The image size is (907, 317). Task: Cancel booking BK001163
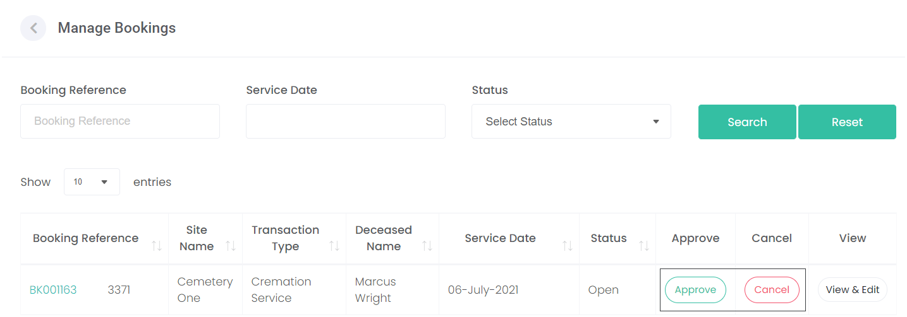coord(772,290)
